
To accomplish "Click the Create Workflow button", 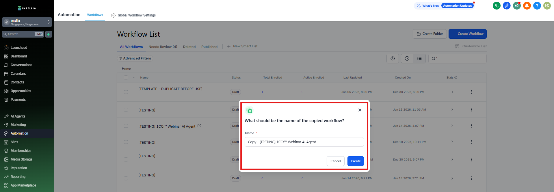I will [x=467, y=34].
